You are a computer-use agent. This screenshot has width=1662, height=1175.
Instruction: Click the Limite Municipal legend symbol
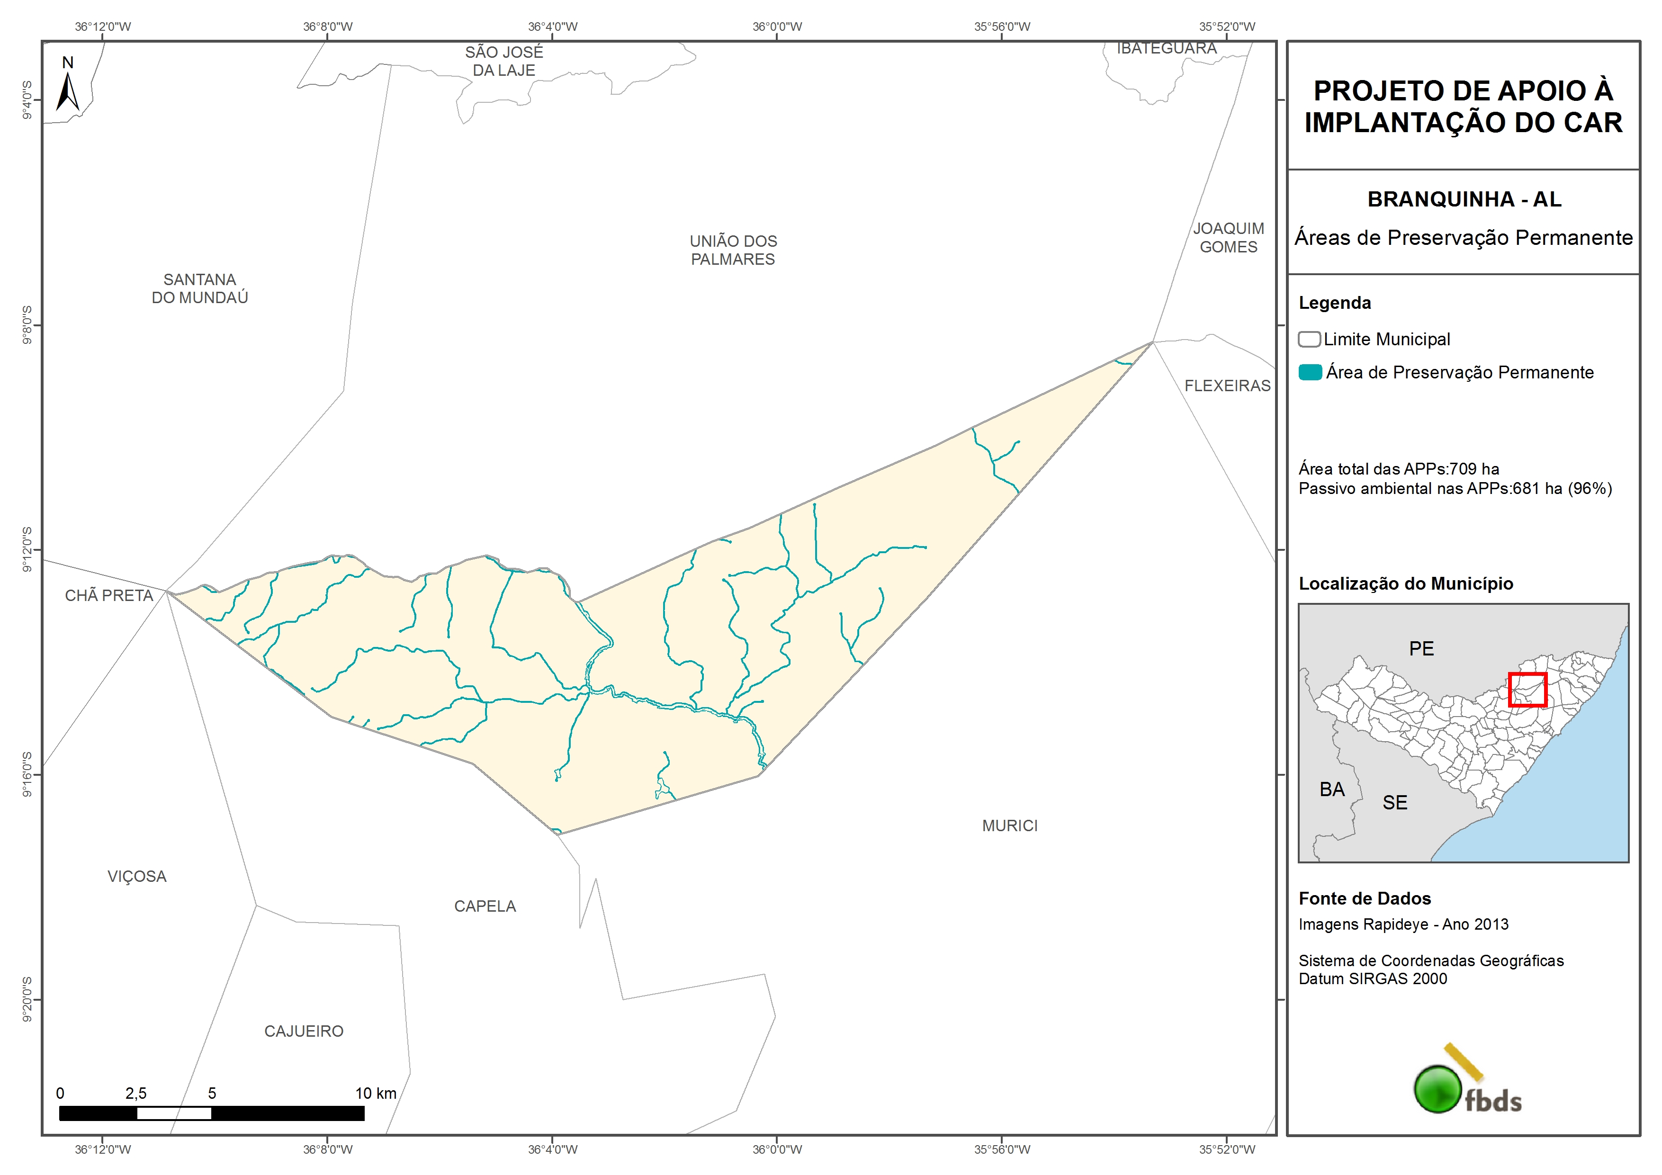tap(1309, 339)
